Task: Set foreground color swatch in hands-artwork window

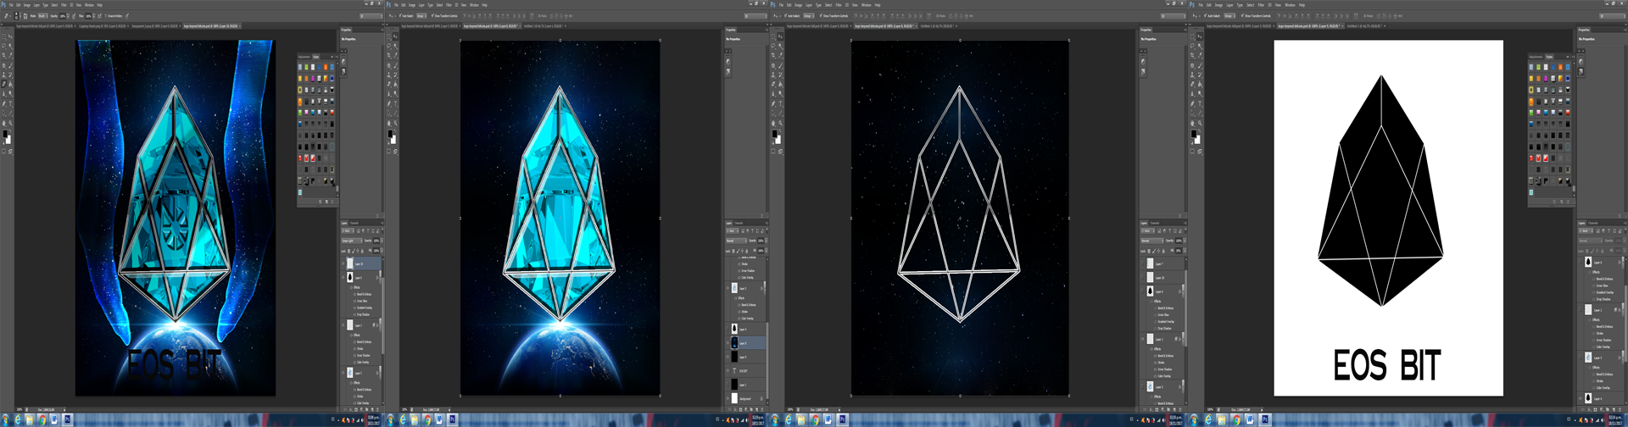Action: point(5,134)
